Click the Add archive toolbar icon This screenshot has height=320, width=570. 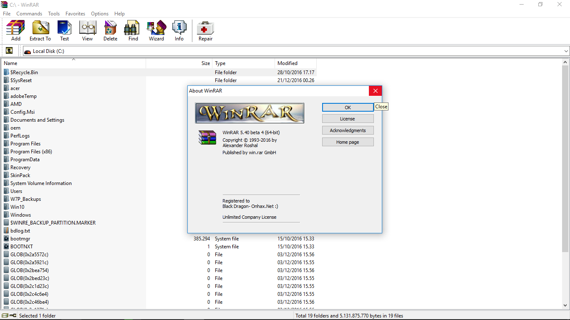coord(15,28)
